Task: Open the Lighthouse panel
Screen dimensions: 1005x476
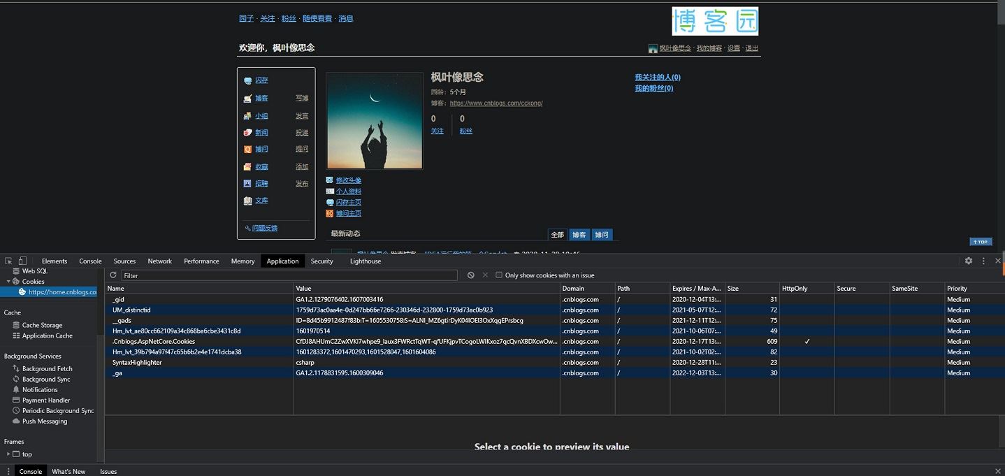Action: coord(365,261)
